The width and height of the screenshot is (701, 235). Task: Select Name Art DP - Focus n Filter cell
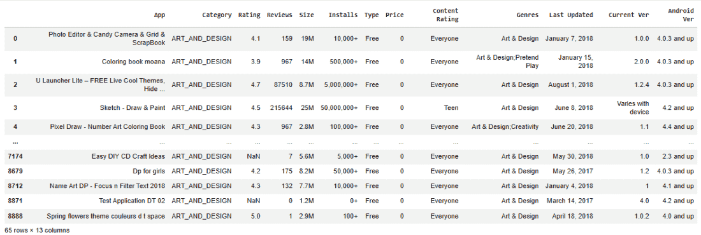coord(107,186)
